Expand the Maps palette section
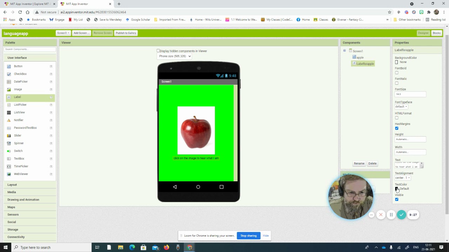This screenshot has width=449, height=252. [x=11, y=207]
